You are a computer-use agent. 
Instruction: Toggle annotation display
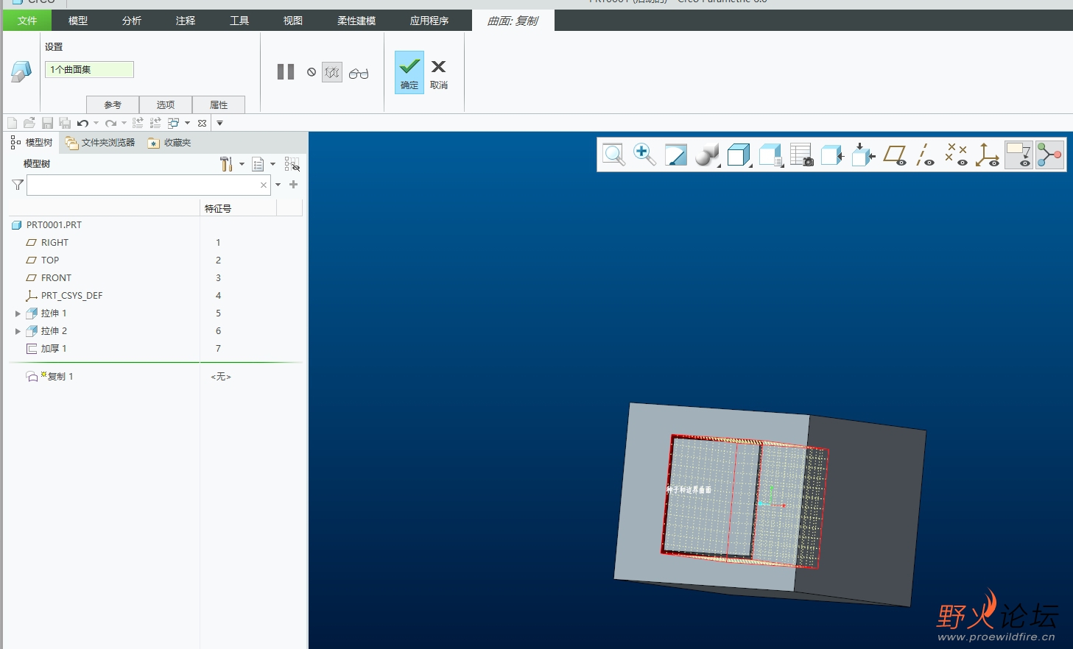click(x=1019, y=155)
